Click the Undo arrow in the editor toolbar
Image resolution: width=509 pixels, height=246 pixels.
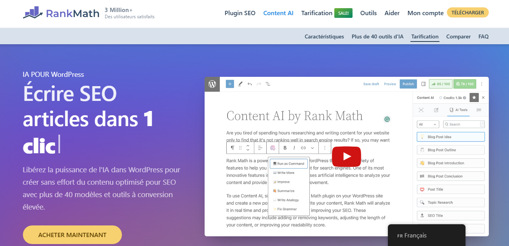coord(250,84)
